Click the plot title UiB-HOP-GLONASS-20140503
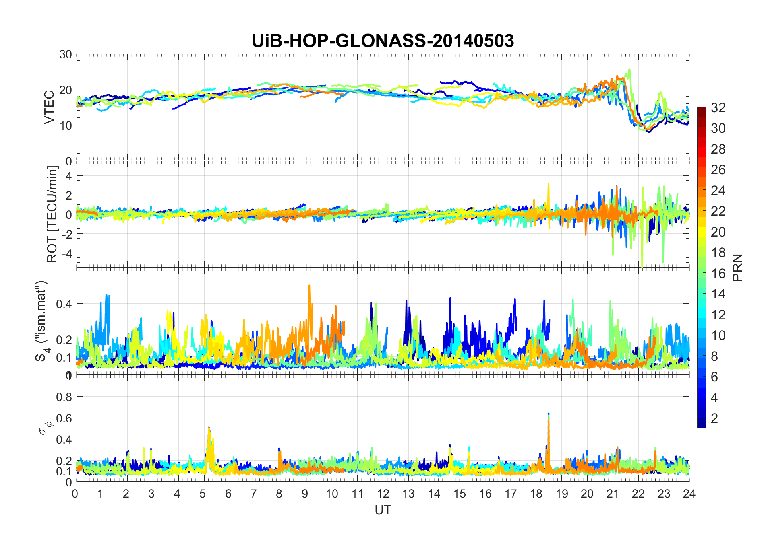766x535 pixels. point(383,41)
